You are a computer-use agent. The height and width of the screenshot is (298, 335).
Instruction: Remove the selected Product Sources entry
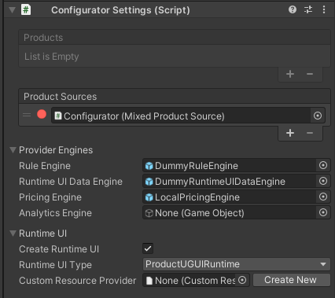tap(310, 133)
